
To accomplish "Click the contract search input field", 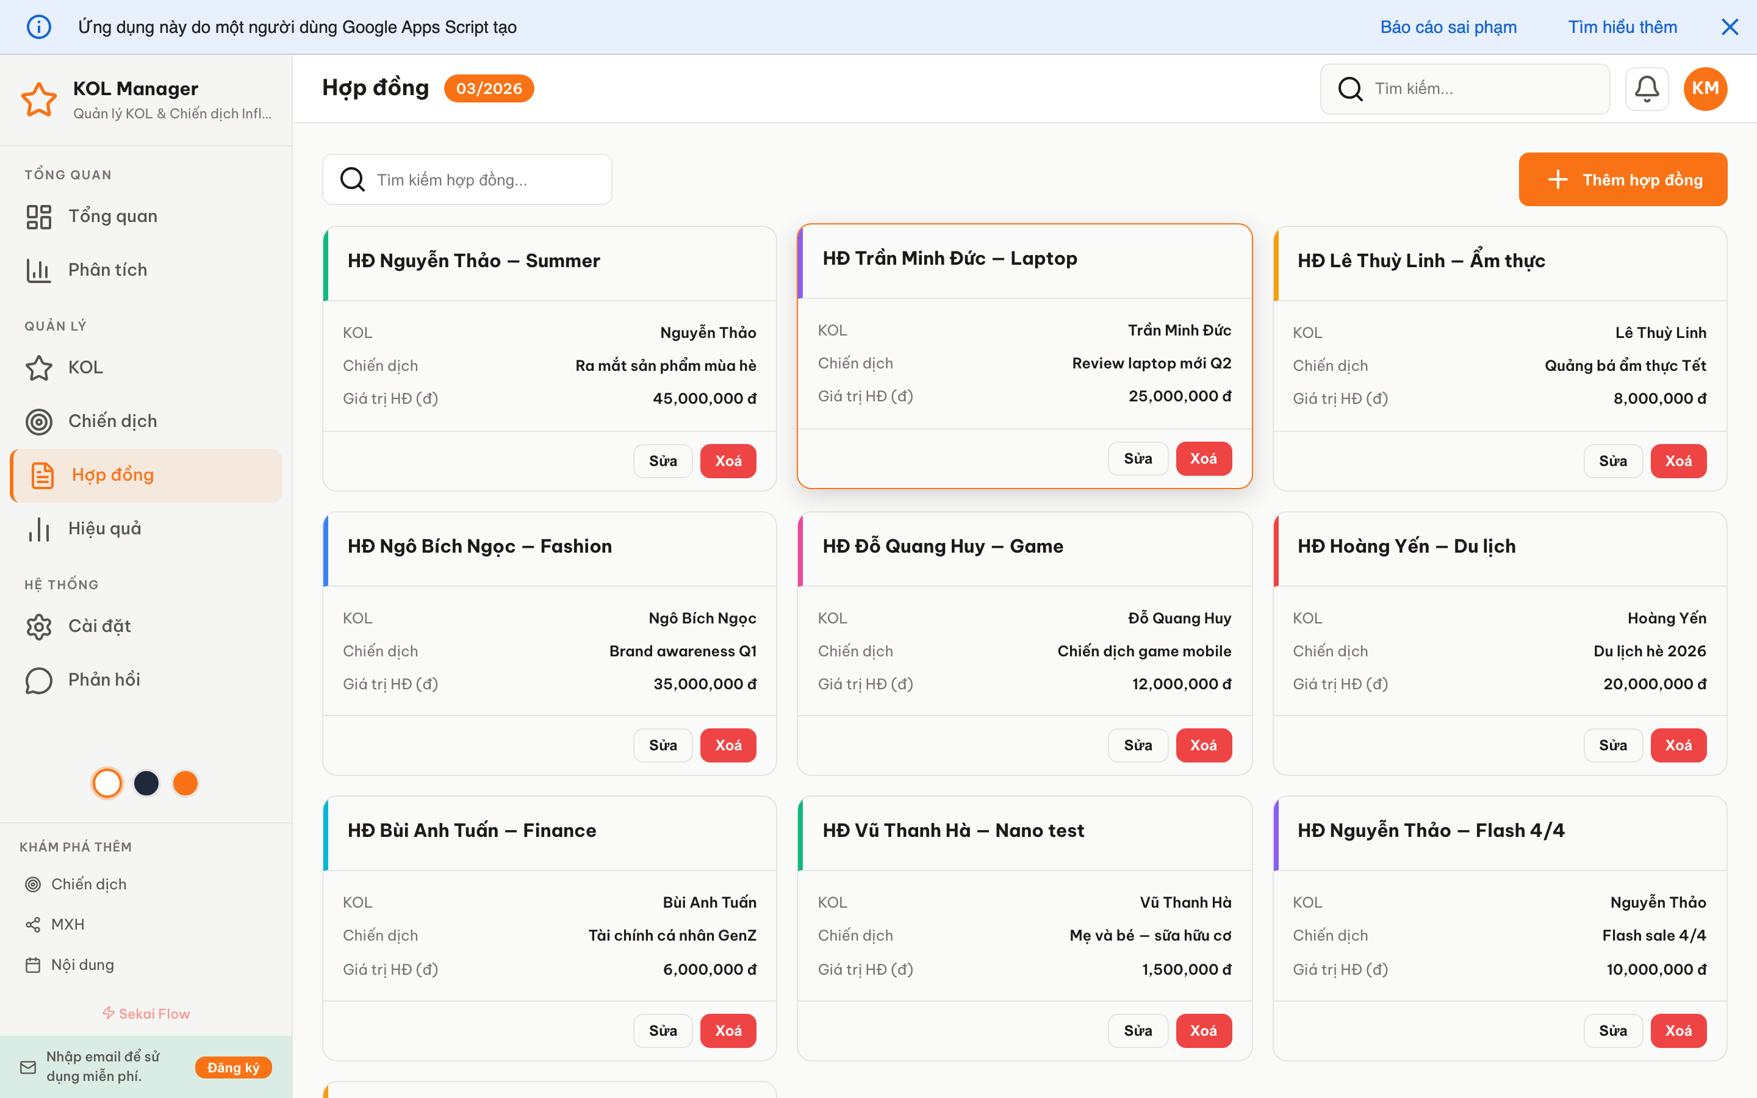I will pyautogui.click(x=467, y=179).
